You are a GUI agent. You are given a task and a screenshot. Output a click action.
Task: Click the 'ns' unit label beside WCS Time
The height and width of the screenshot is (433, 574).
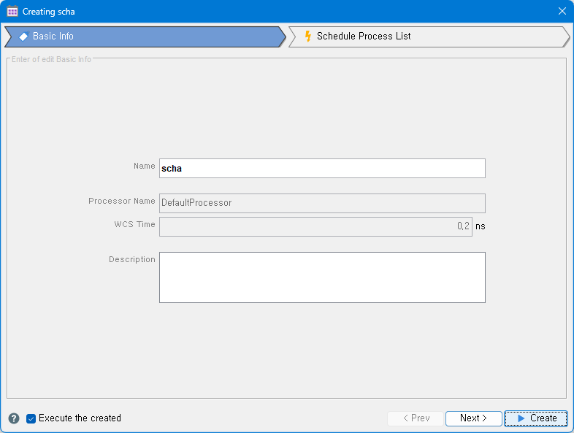[480, 226]
